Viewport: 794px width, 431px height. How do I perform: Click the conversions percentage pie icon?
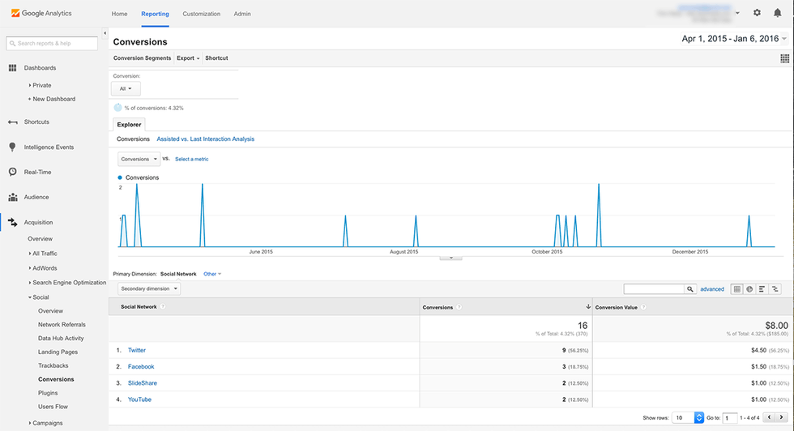point(118,108)
